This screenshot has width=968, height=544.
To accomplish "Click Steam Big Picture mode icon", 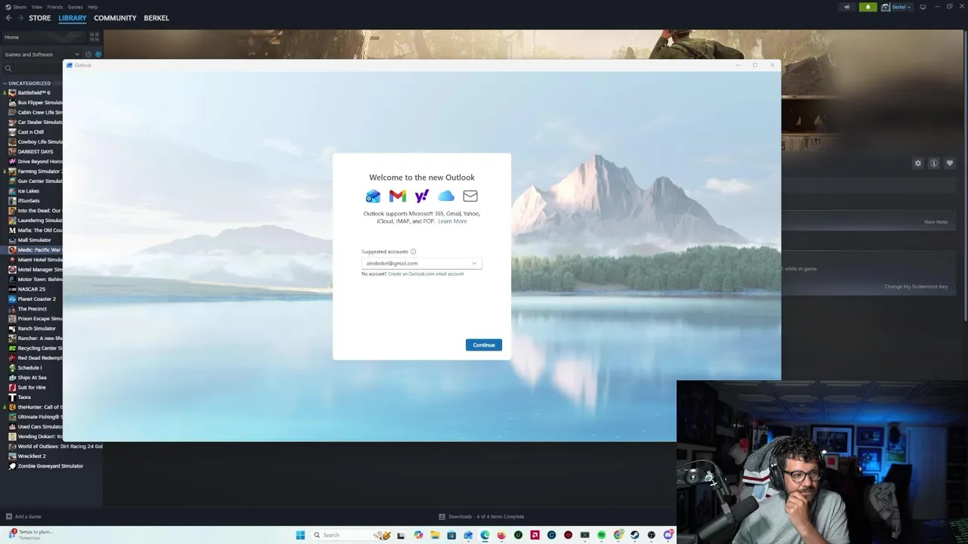I will click(x=923, y=7).
